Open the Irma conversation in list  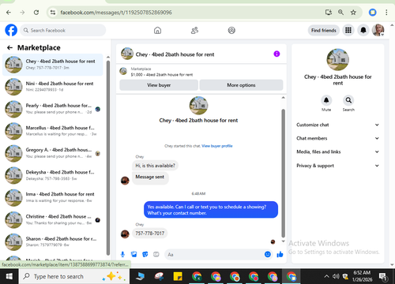pos(53,197)
